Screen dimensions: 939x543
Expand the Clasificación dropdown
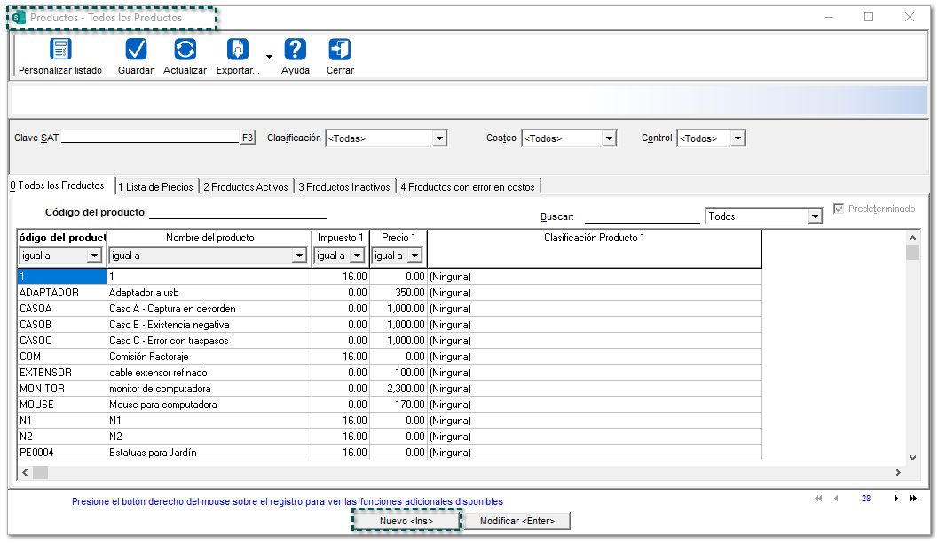(x=438, y=138)
